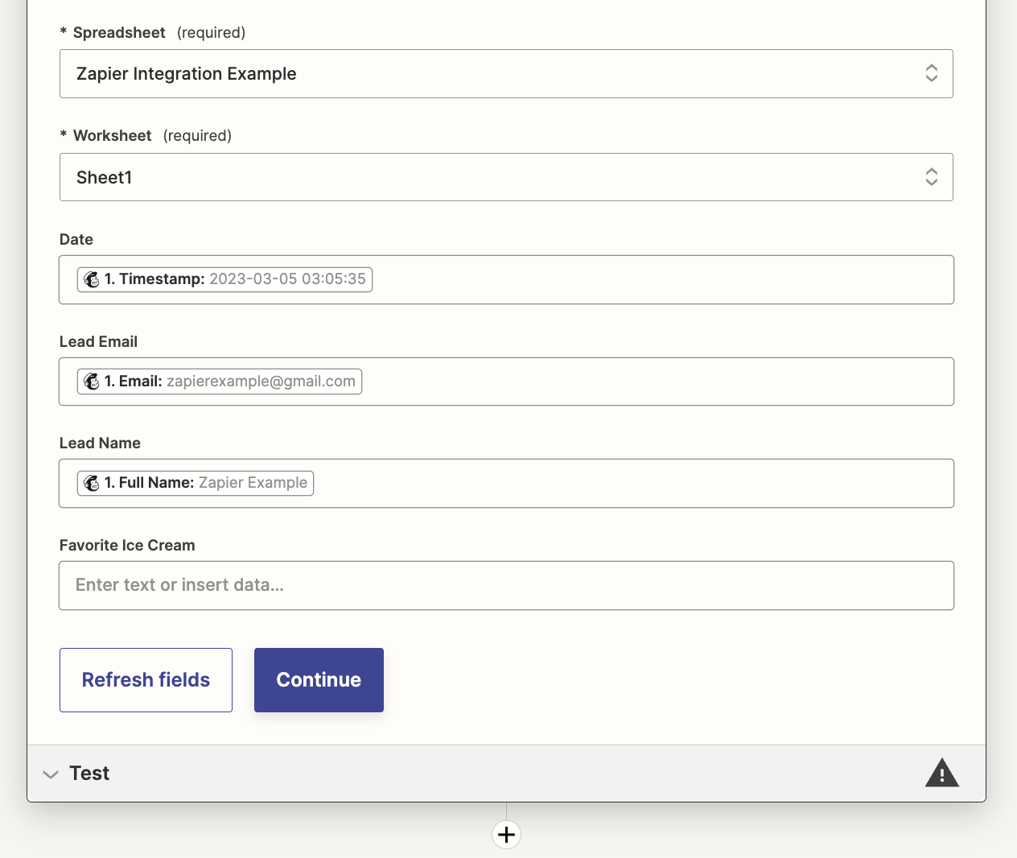The image size is (1017, 858).
Task: Select the Email data pill zapierexample@gmail.com
Action: pos(220,382)
